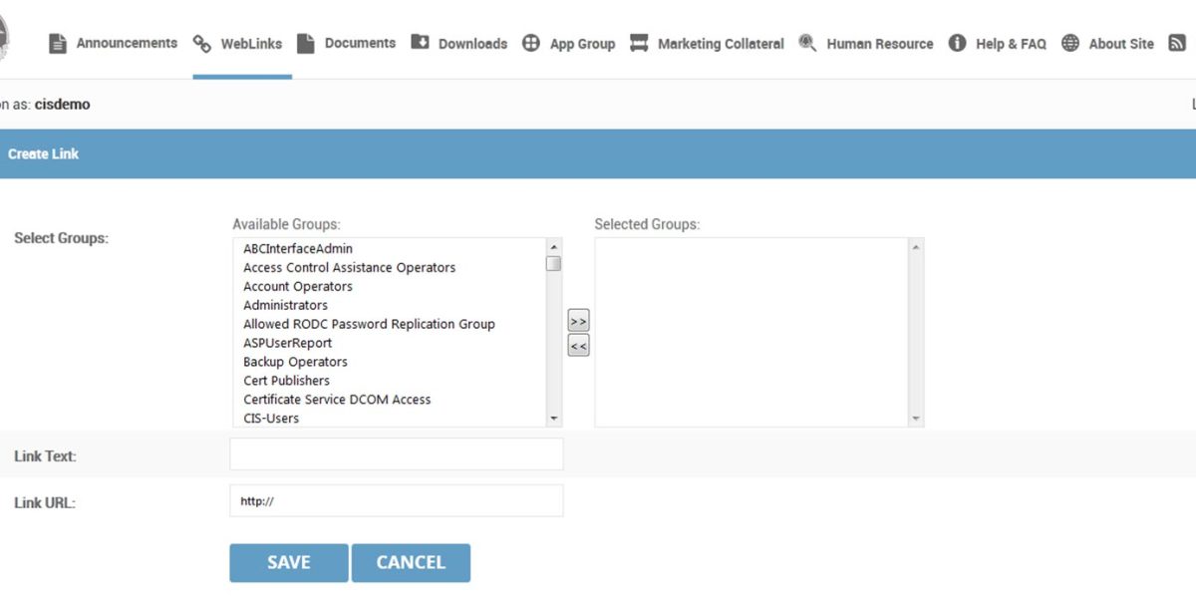The image size is (1196, 598).
Task: Click the >> move-right button
Action: point(577,320)
